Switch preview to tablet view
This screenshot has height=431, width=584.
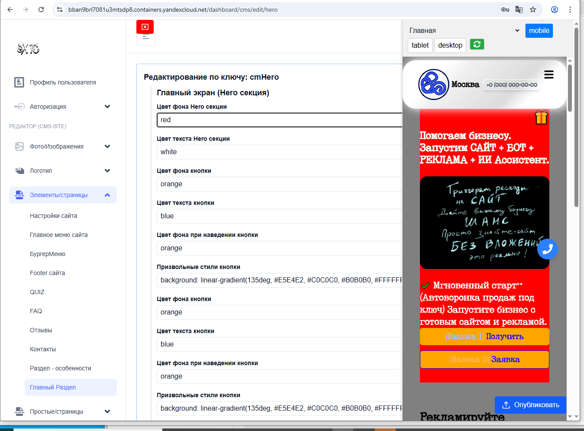click(420, 45)
